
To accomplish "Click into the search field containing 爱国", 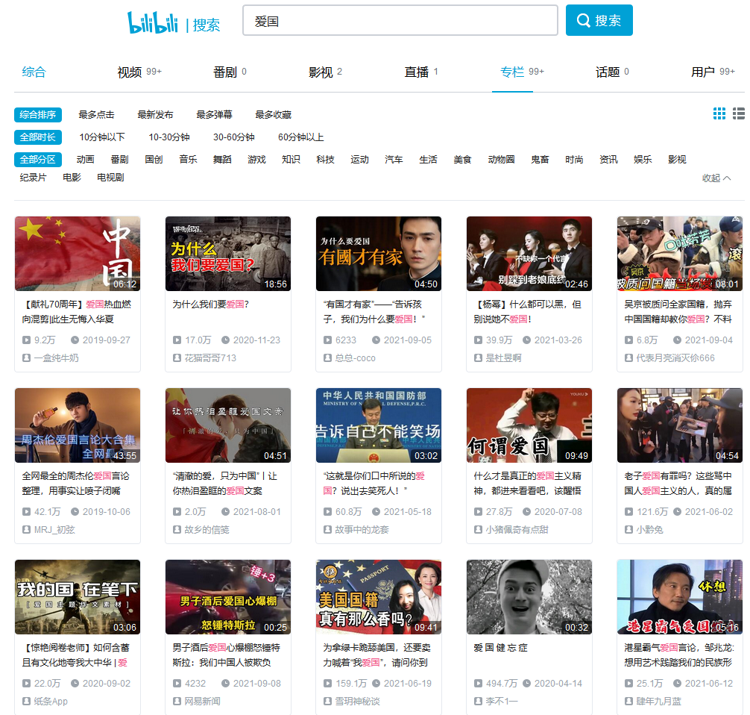I will tap(400, 21).
